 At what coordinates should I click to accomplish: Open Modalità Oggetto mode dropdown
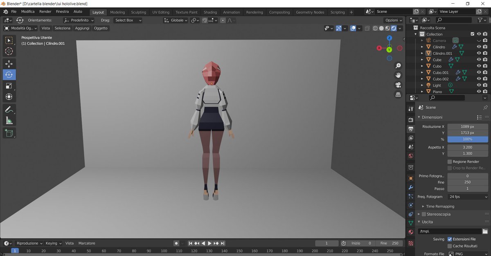(x=20, y=28)
